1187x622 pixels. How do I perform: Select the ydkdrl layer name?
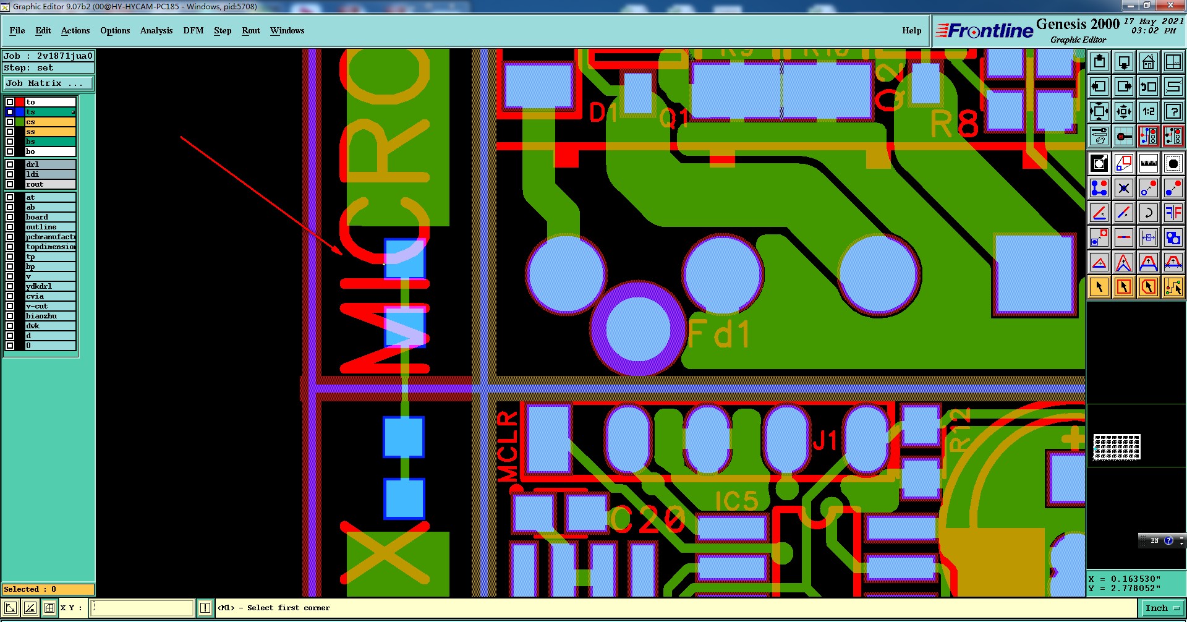pos(50,286)
